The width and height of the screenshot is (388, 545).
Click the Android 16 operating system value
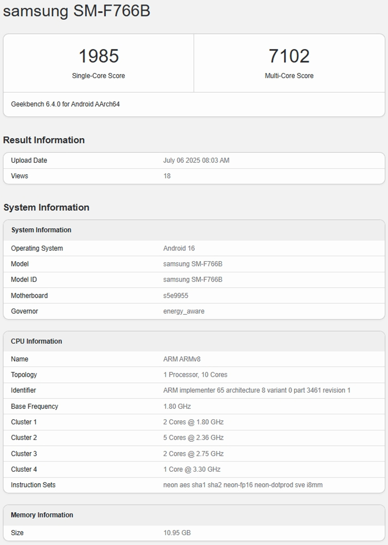pos(179,248)
